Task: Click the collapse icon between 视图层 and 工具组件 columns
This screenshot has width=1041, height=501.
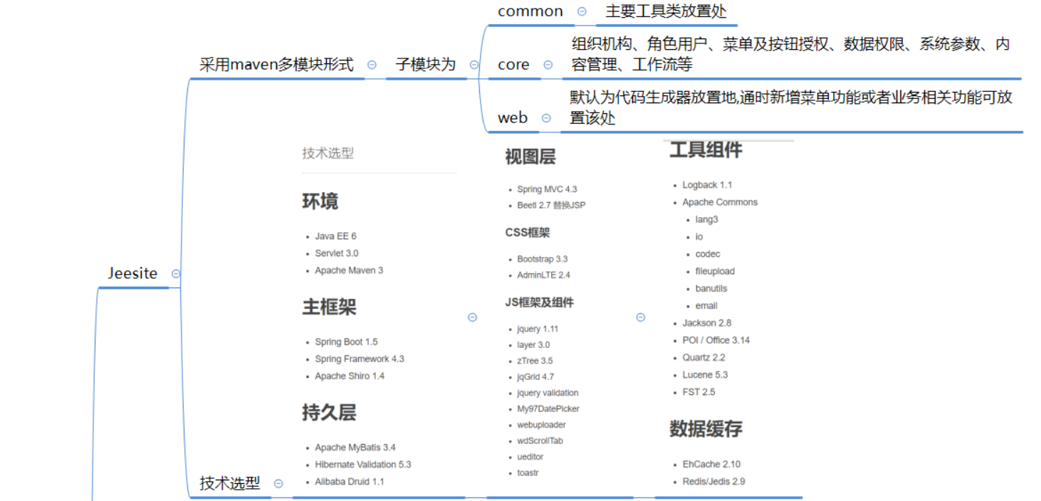Action: tap(640, 317)
